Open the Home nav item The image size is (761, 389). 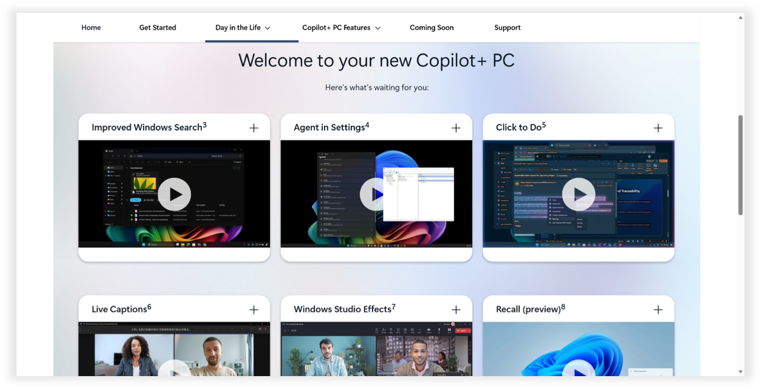pyautogui.click(x=91, y=28)
